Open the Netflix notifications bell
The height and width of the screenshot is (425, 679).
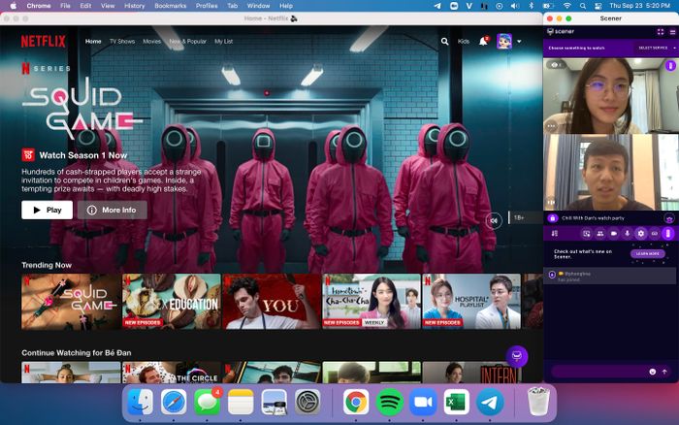(483, 41)
